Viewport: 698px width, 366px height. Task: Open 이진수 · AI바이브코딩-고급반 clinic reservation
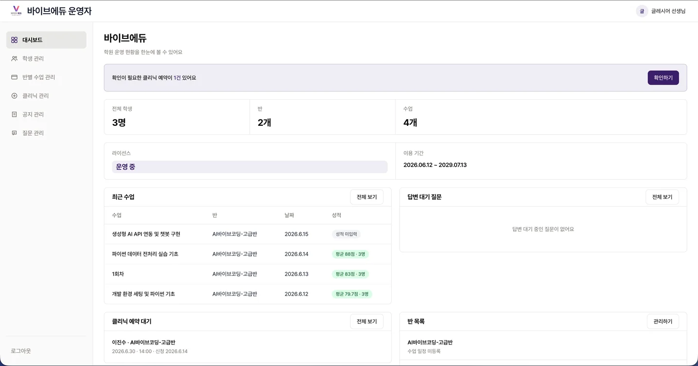click(x=248, y=347)
